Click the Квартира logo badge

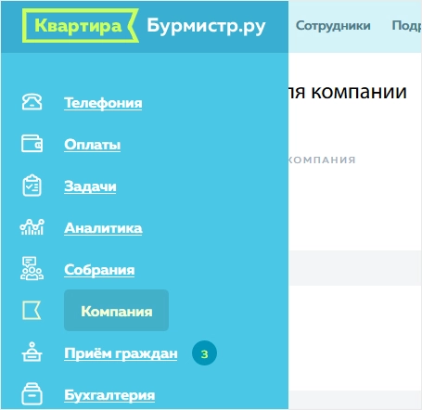click(81, 26)
